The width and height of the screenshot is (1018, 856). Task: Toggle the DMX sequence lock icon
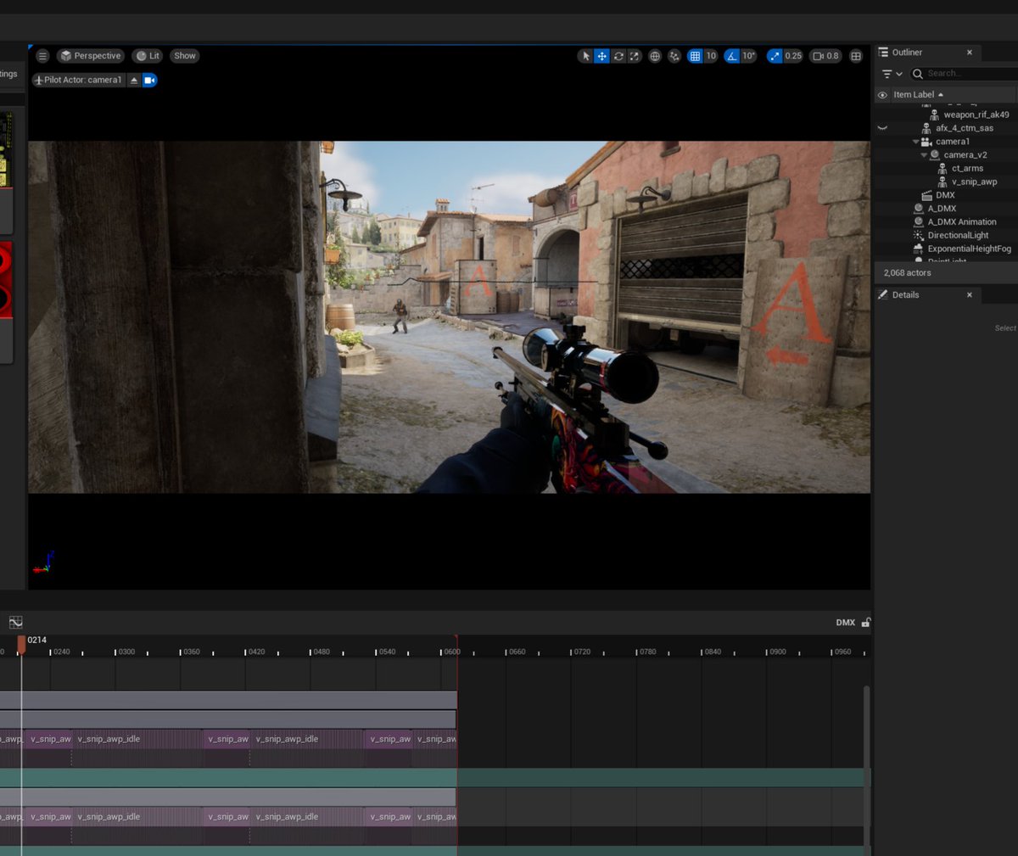click(866, 623)
